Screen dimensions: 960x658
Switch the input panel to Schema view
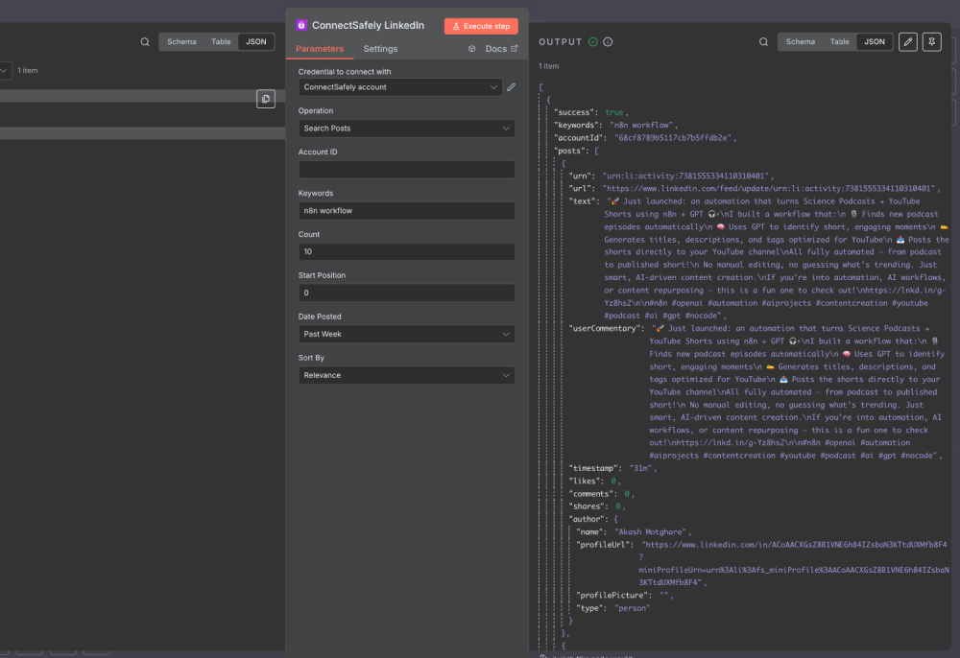tap(181, 41)
